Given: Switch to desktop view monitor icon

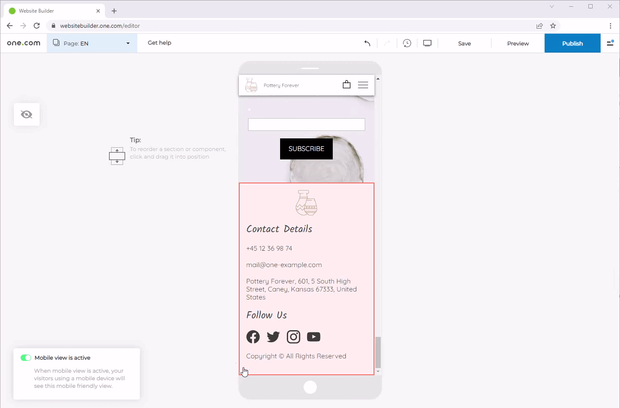Looking at the screenshot, I should tap(427, 43).
